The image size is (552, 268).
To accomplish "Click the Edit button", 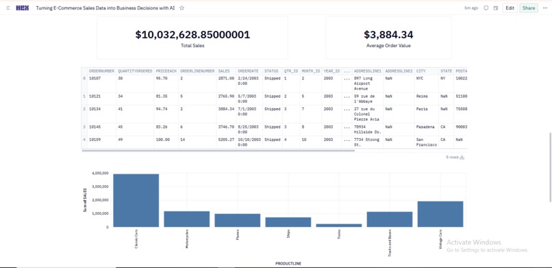I will tap(510, 8).
